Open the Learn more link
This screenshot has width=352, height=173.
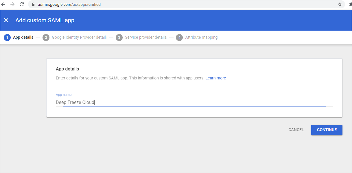[x=216, y=78]
